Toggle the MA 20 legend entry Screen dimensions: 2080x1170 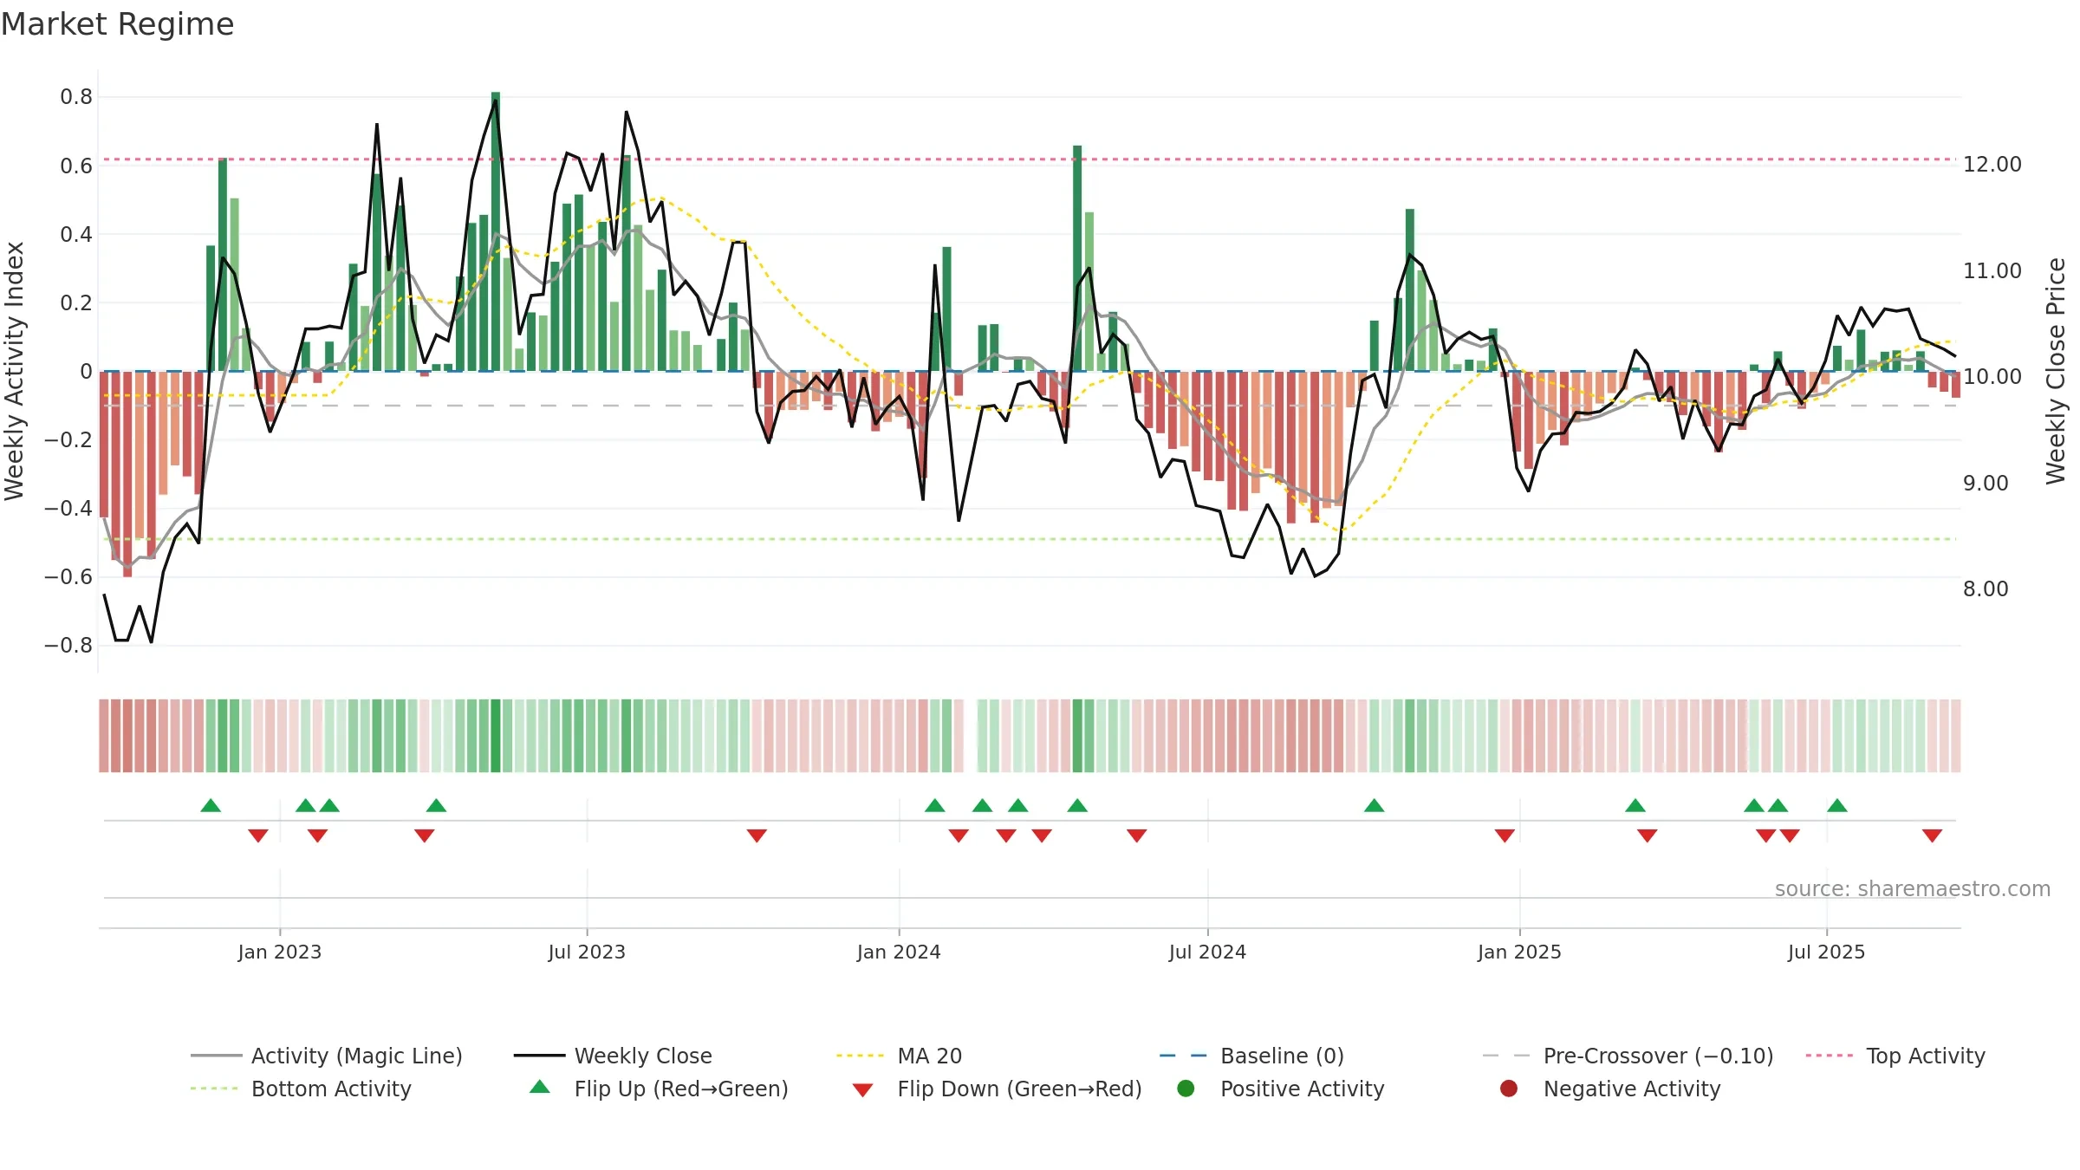[x=899, y=1056]
